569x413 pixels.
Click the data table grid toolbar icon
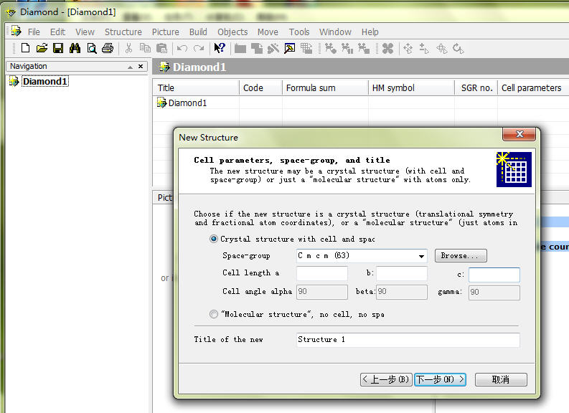[x=306, y=48]
